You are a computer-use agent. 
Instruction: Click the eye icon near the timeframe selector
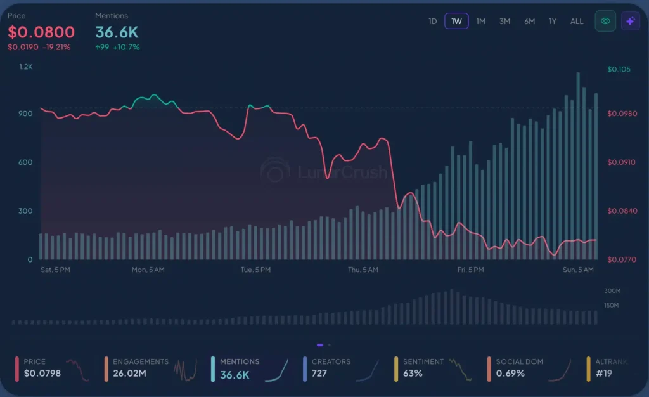(605, 21)
